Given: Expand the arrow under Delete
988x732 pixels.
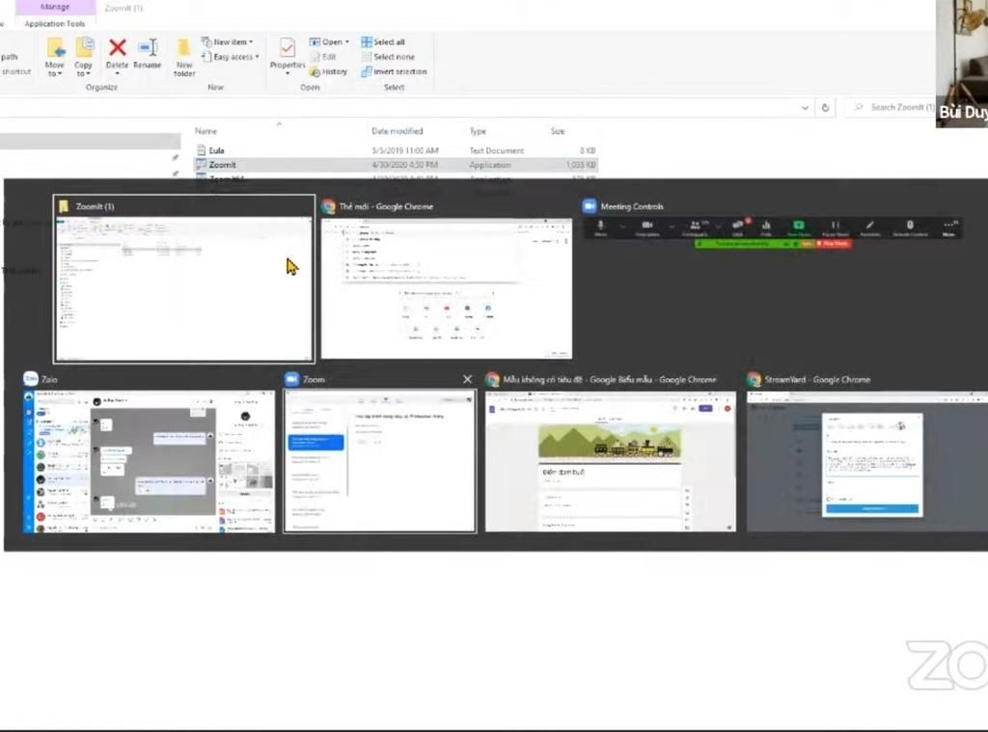Looking at the screenshot, I should pyautogui.click(x=117, y=73).
